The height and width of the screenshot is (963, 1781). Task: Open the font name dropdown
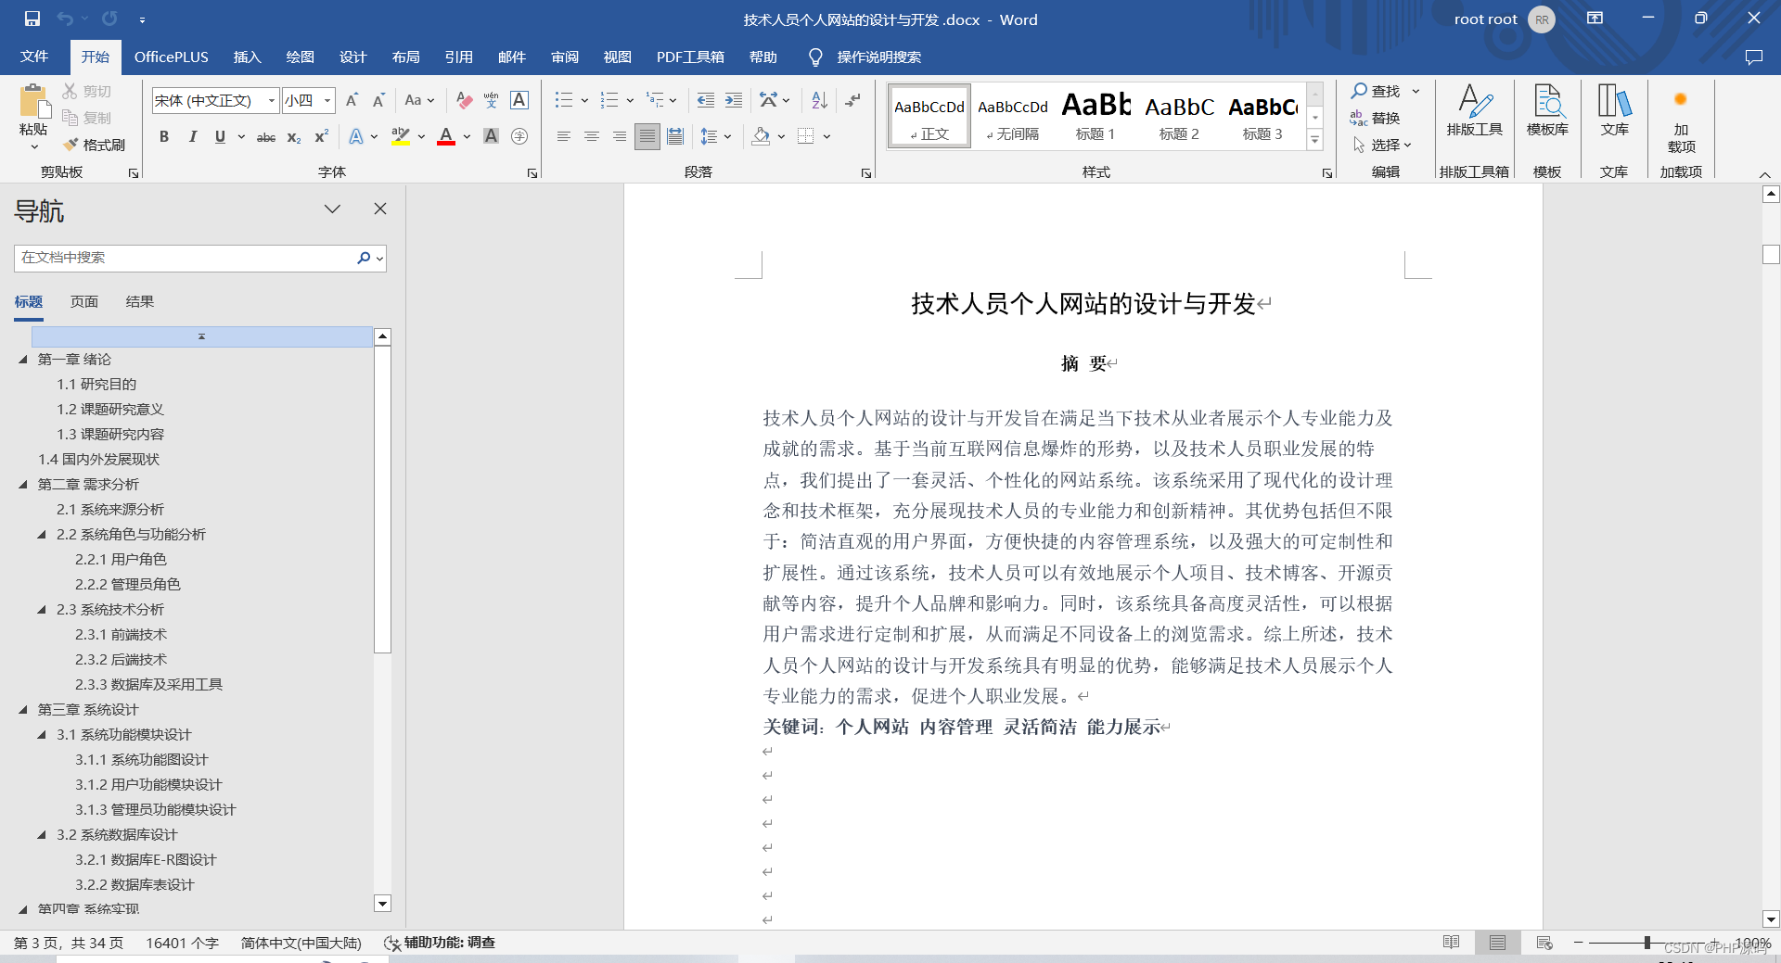click(272, 100)
